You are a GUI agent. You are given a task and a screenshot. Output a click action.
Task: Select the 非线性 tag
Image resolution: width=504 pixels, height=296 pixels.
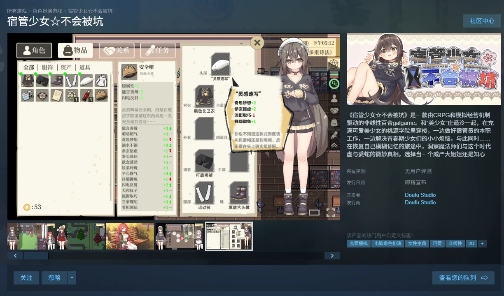[x=455, y=243]
